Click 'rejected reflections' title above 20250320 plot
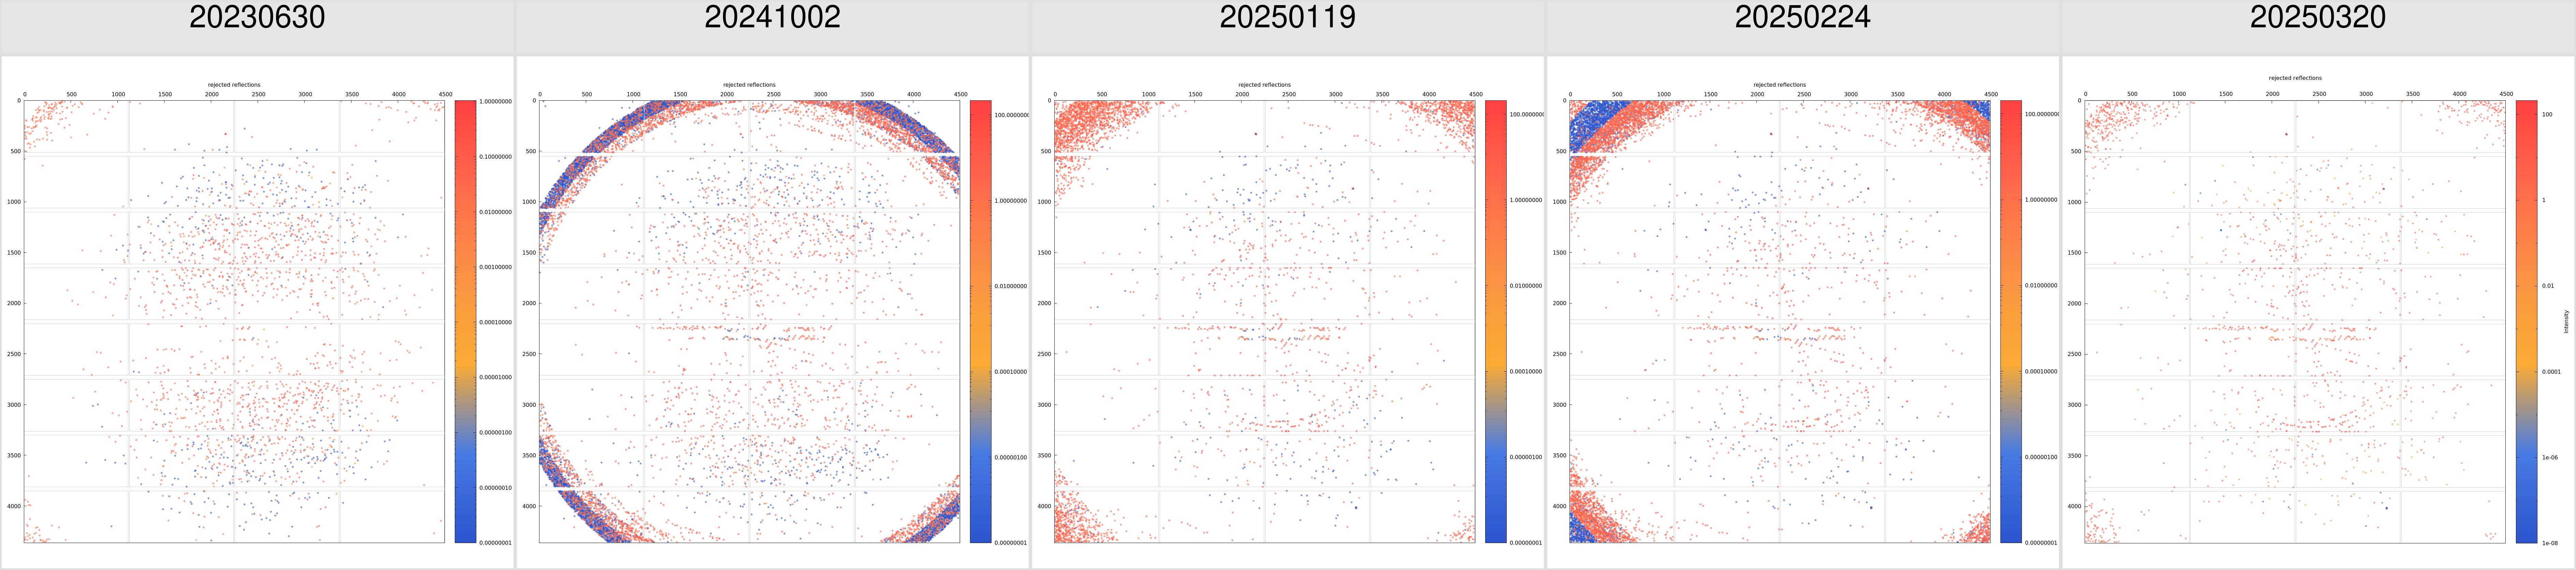 2295,78
